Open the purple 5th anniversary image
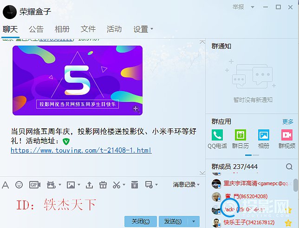 (78, 80)
